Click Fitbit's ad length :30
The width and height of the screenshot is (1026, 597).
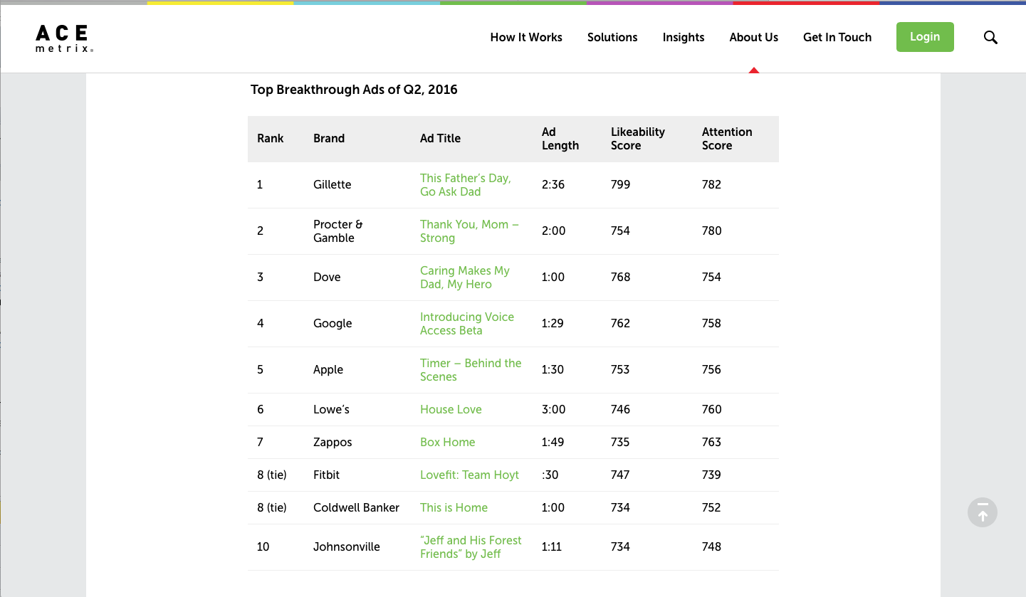(x=550, y=475)
